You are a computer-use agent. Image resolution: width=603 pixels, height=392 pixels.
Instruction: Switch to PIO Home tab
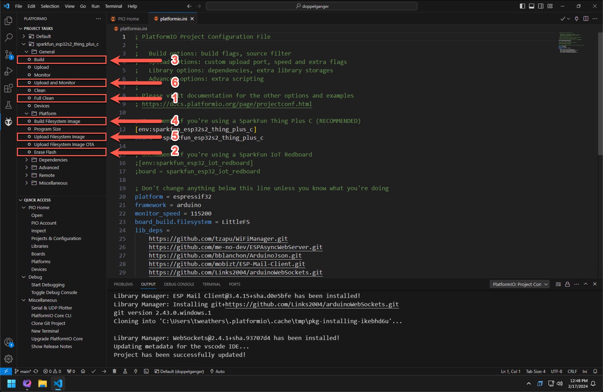[x=128, y=19]
